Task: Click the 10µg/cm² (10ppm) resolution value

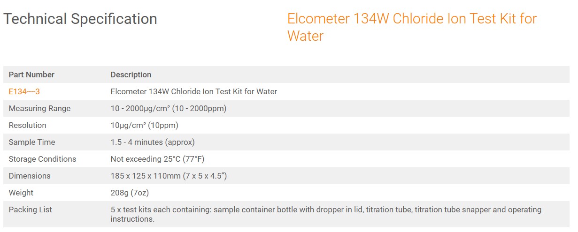Action: 144,125
